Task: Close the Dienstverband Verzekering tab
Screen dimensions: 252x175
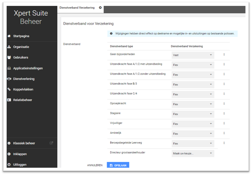Action: coord(100,8)
